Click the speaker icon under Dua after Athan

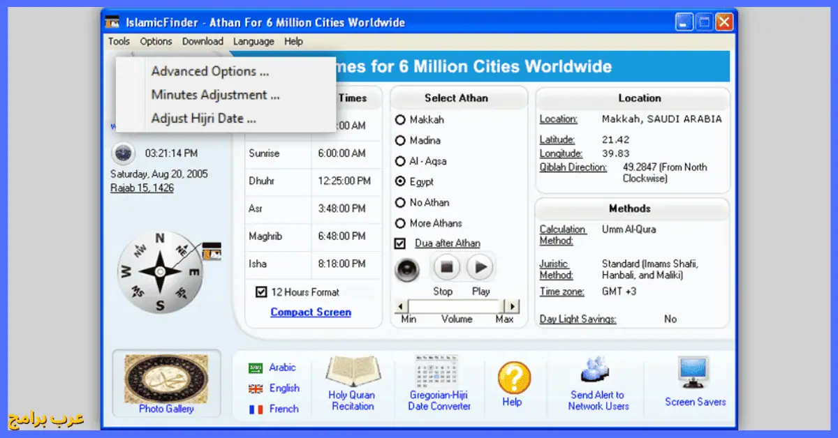(407, 269)
